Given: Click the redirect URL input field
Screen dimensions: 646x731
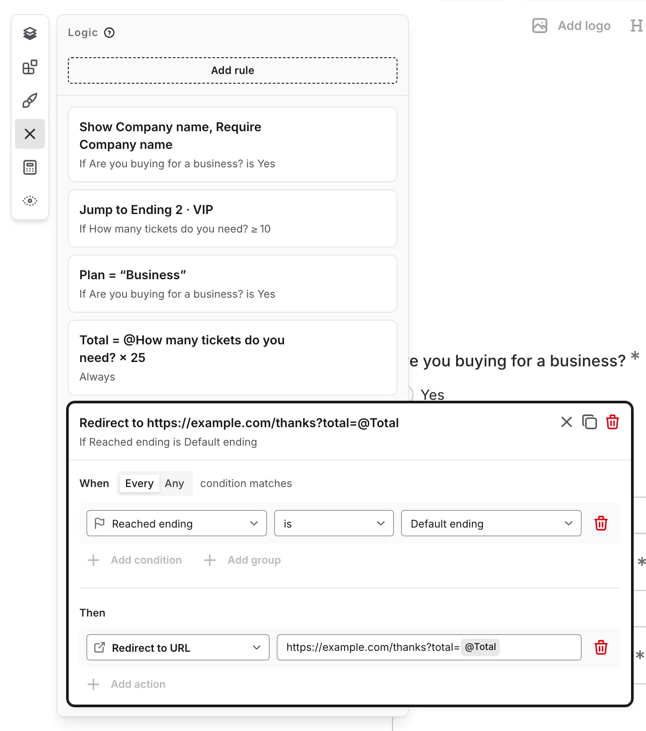Looking at the screenshot, I should pos(429,647).
